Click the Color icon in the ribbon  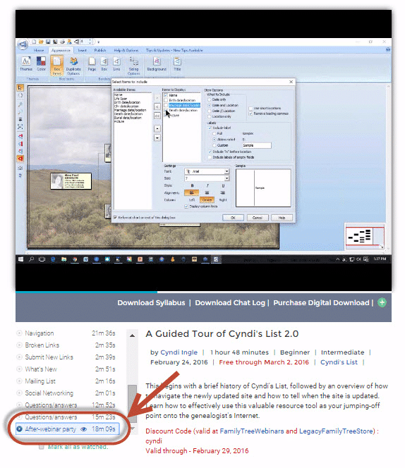coord(41,64)
